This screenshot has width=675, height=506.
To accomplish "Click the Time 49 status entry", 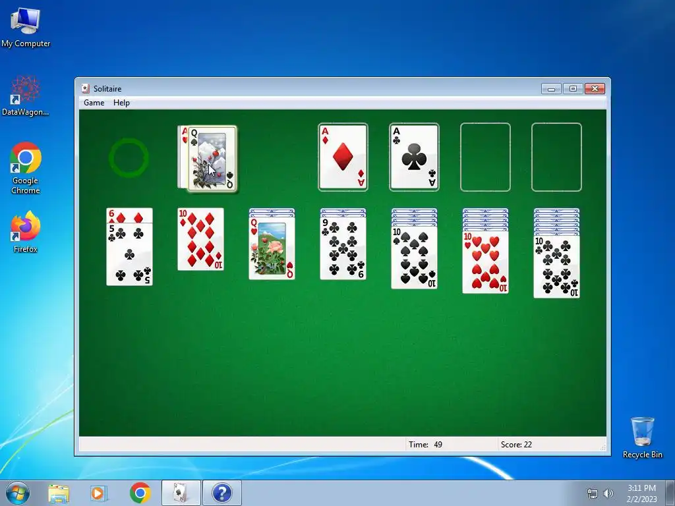I will click(426, 445).
